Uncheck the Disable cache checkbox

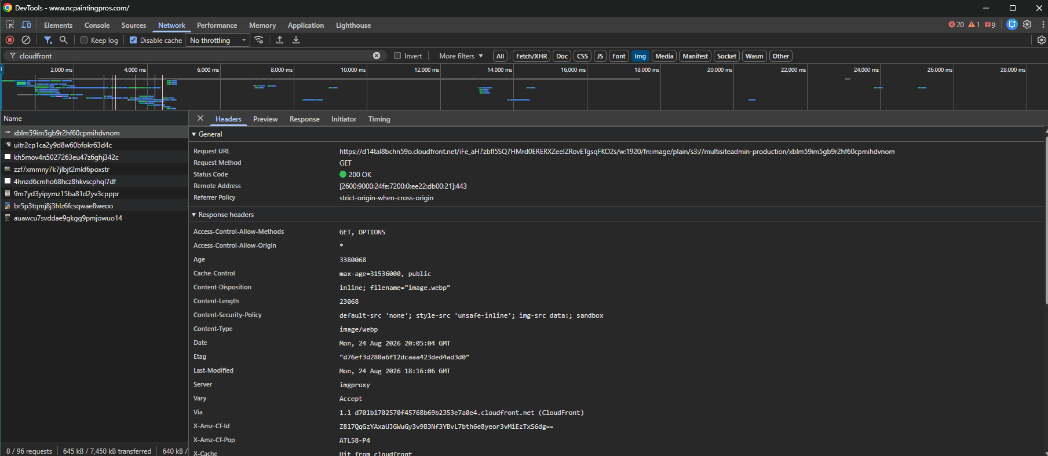coord(133,41)
